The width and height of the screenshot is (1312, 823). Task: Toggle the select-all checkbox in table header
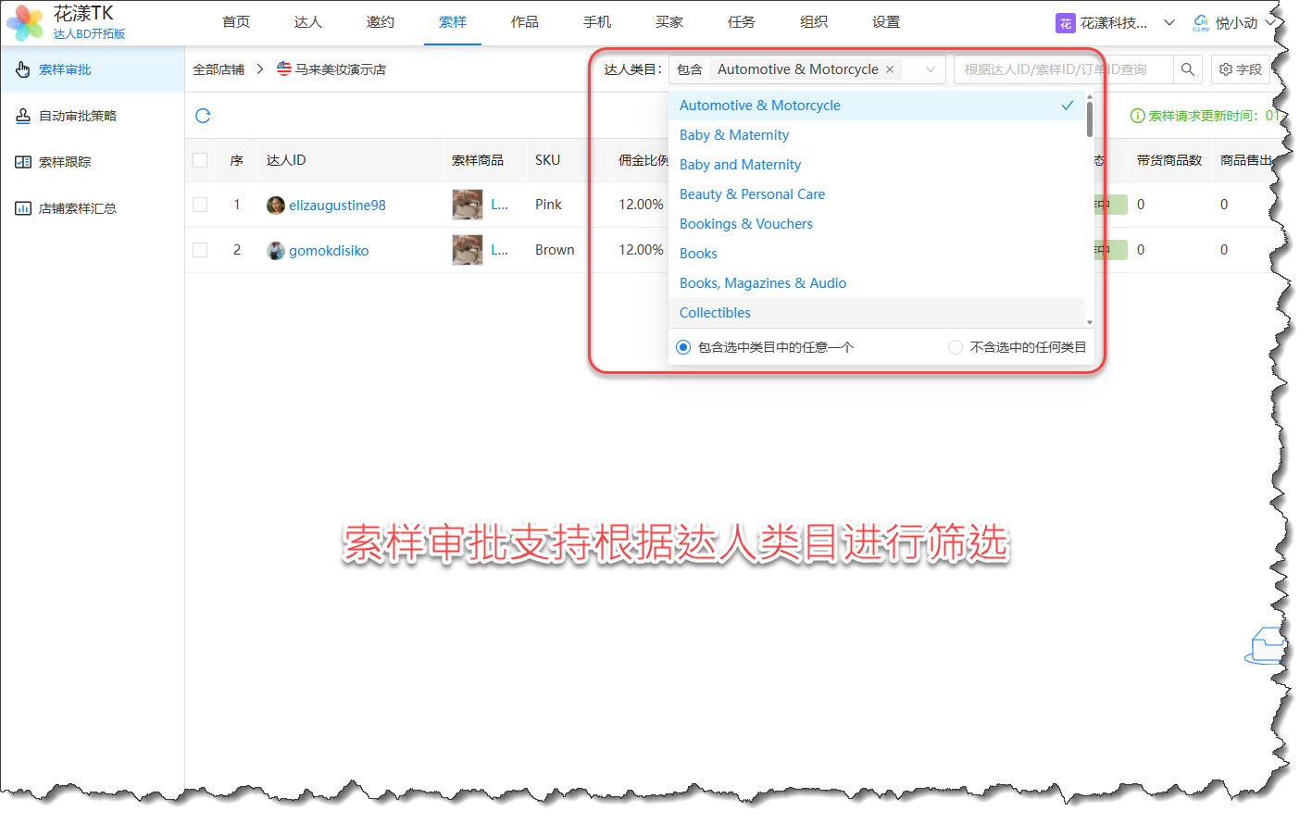click(x=200, y=160)
